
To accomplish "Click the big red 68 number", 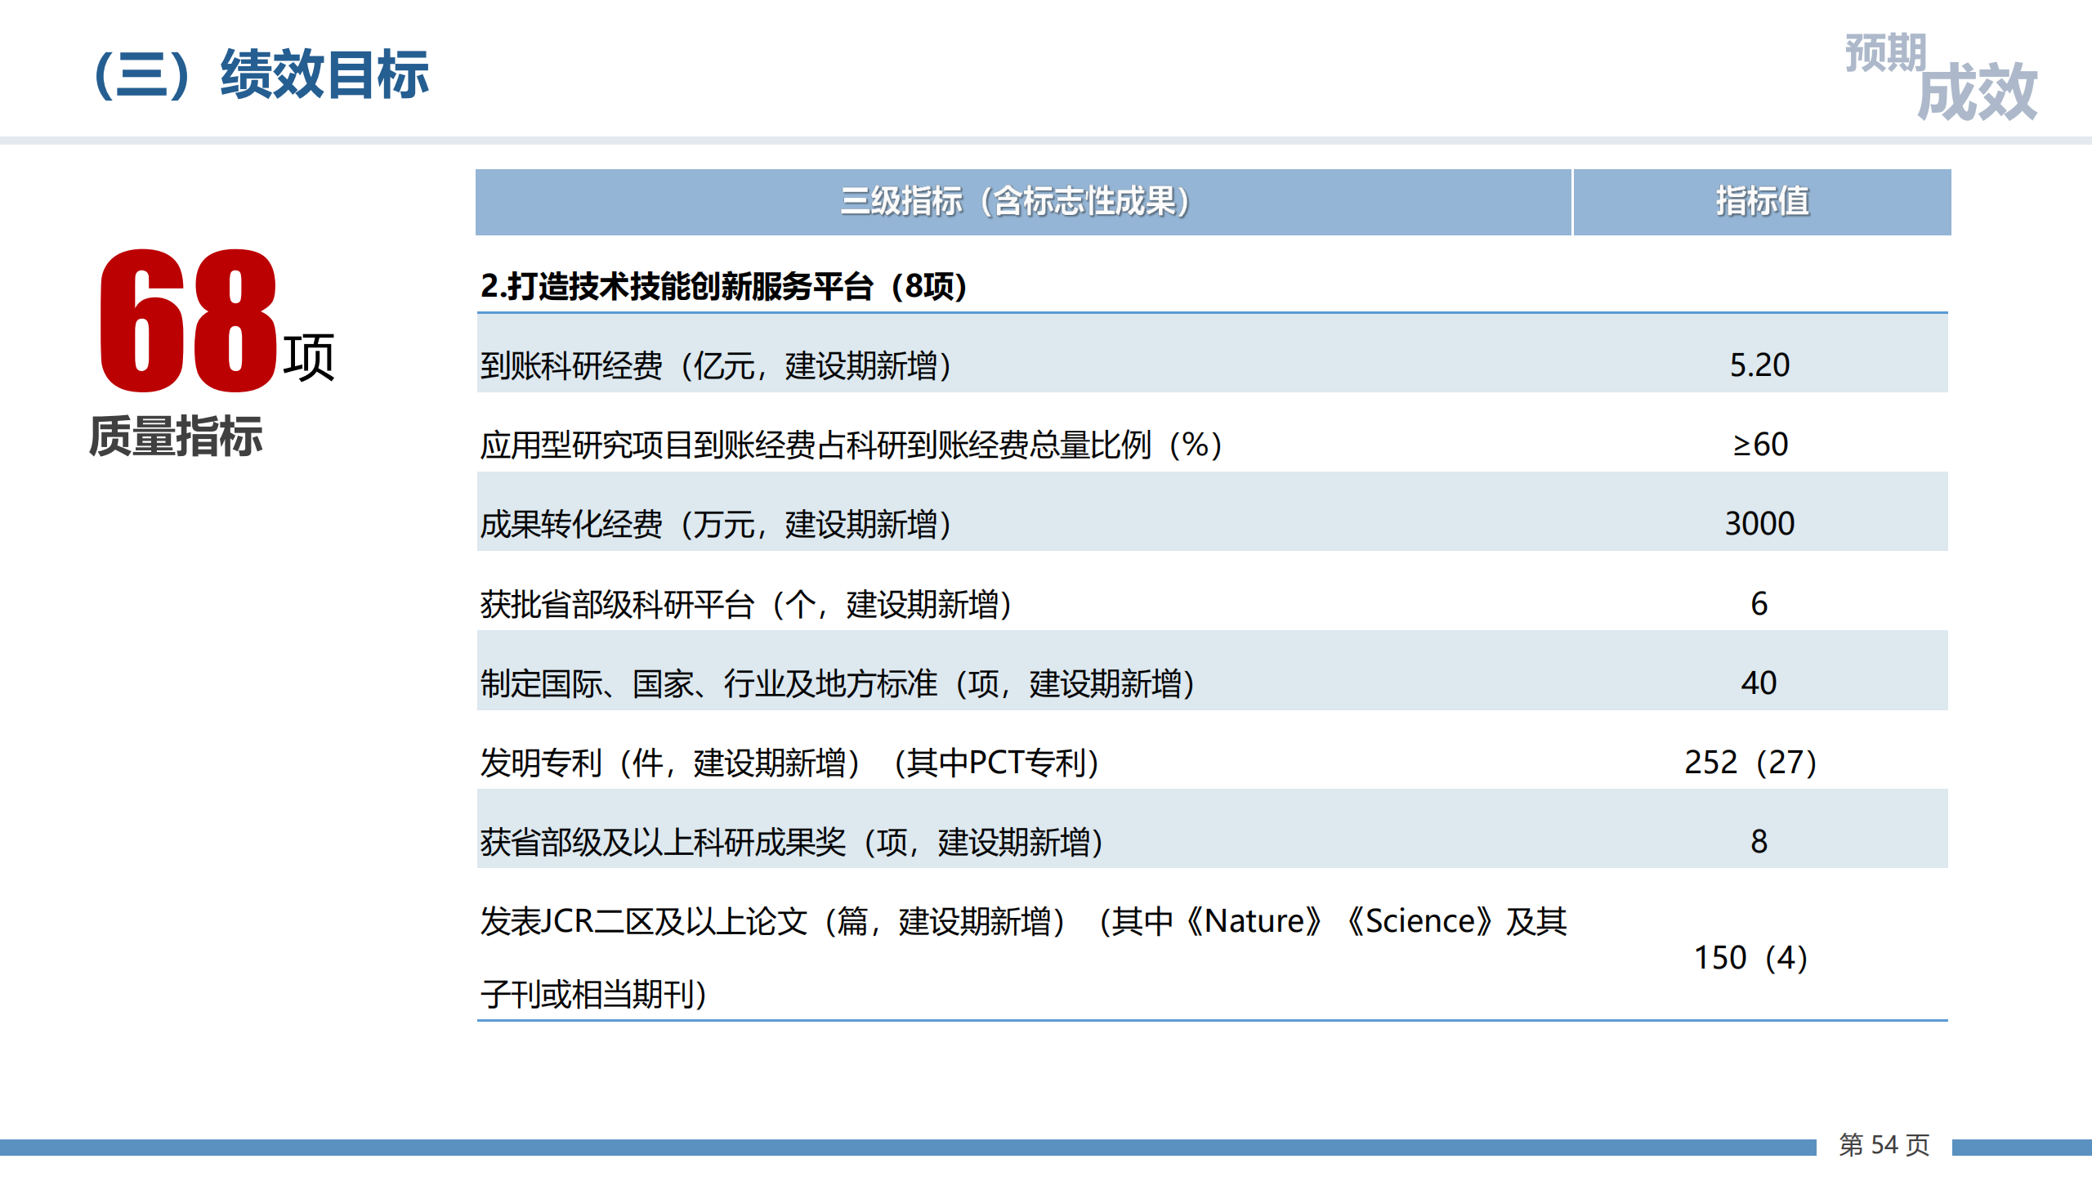I will [188, 321].
